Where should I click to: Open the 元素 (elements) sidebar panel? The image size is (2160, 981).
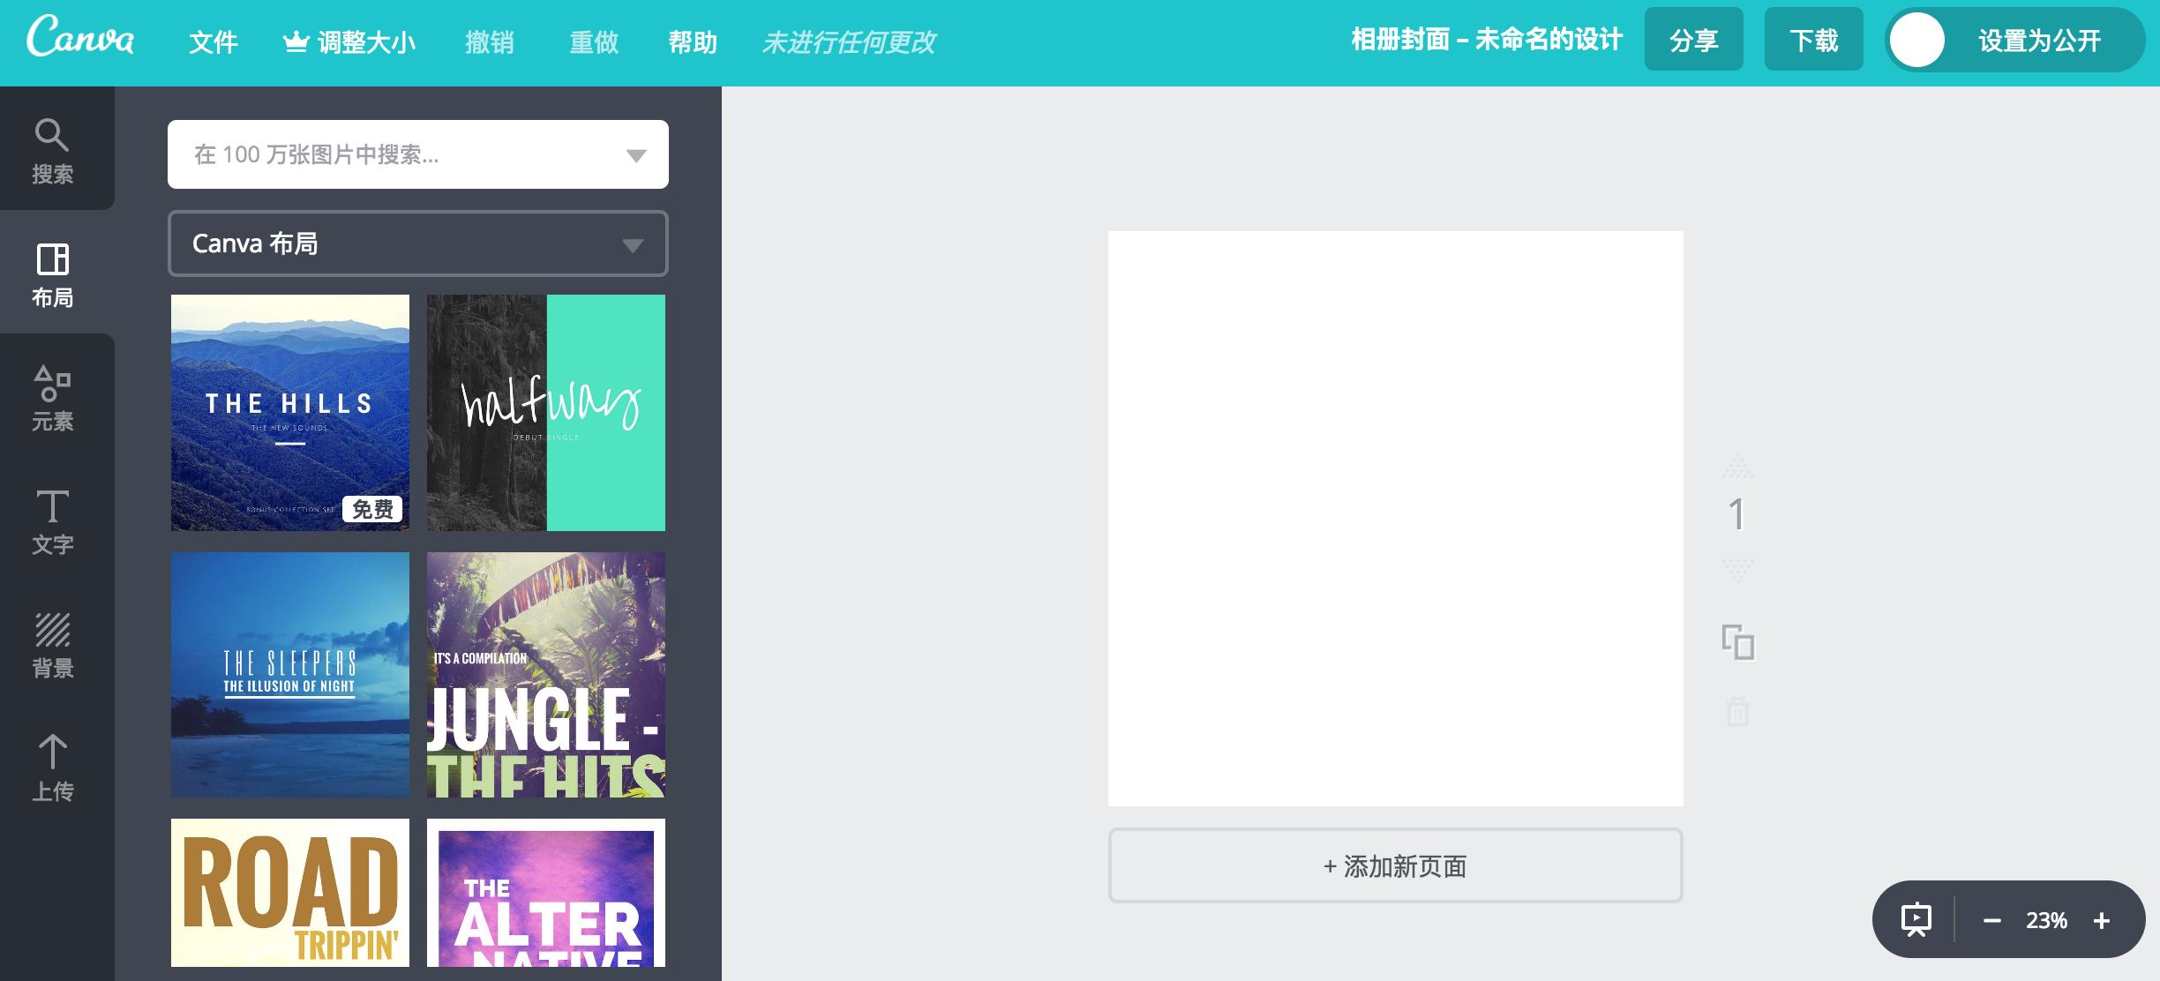click(x=52, y=397)
